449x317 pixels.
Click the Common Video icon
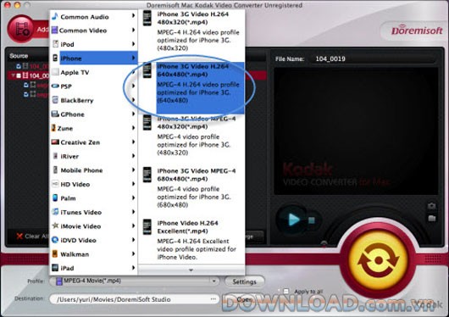(x=54, y=31)
